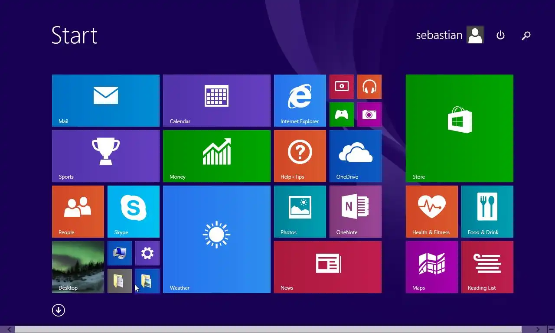This screenshot has width=555, height=333.
Task: Click the scrollbar right arrow
Action: (538, 330)
